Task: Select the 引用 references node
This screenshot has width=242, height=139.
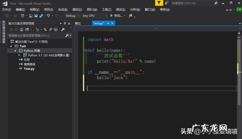Action: (26, 60)
